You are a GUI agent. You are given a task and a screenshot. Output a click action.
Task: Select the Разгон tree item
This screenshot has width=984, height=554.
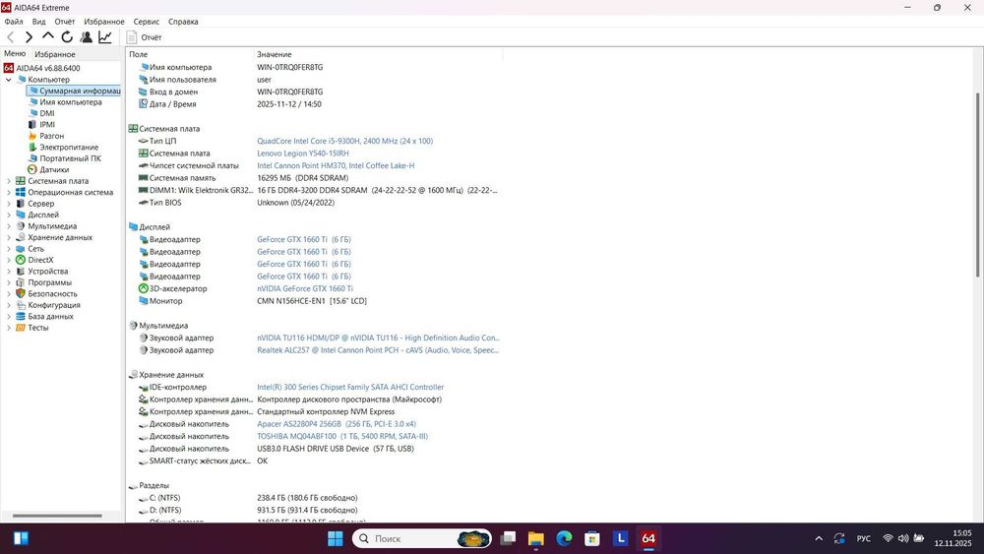(x=51, y=136)
